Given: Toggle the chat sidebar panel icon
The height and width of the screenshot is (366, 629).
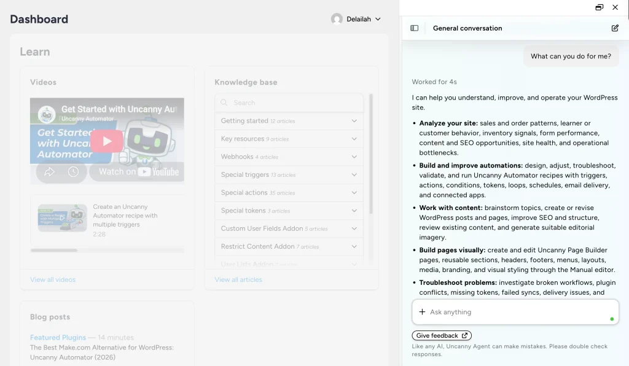Looking at the screenshot, I should (415, 28).
